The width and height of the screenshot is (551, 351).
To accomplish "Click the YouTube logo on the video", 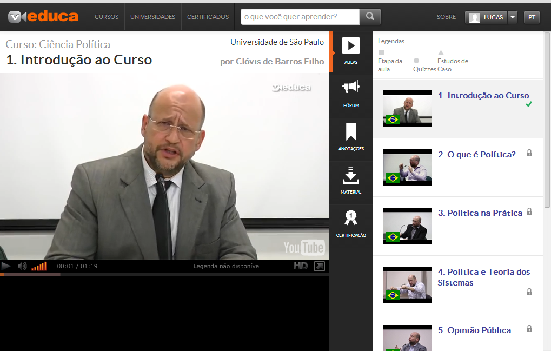I will [x=304, y=248].
